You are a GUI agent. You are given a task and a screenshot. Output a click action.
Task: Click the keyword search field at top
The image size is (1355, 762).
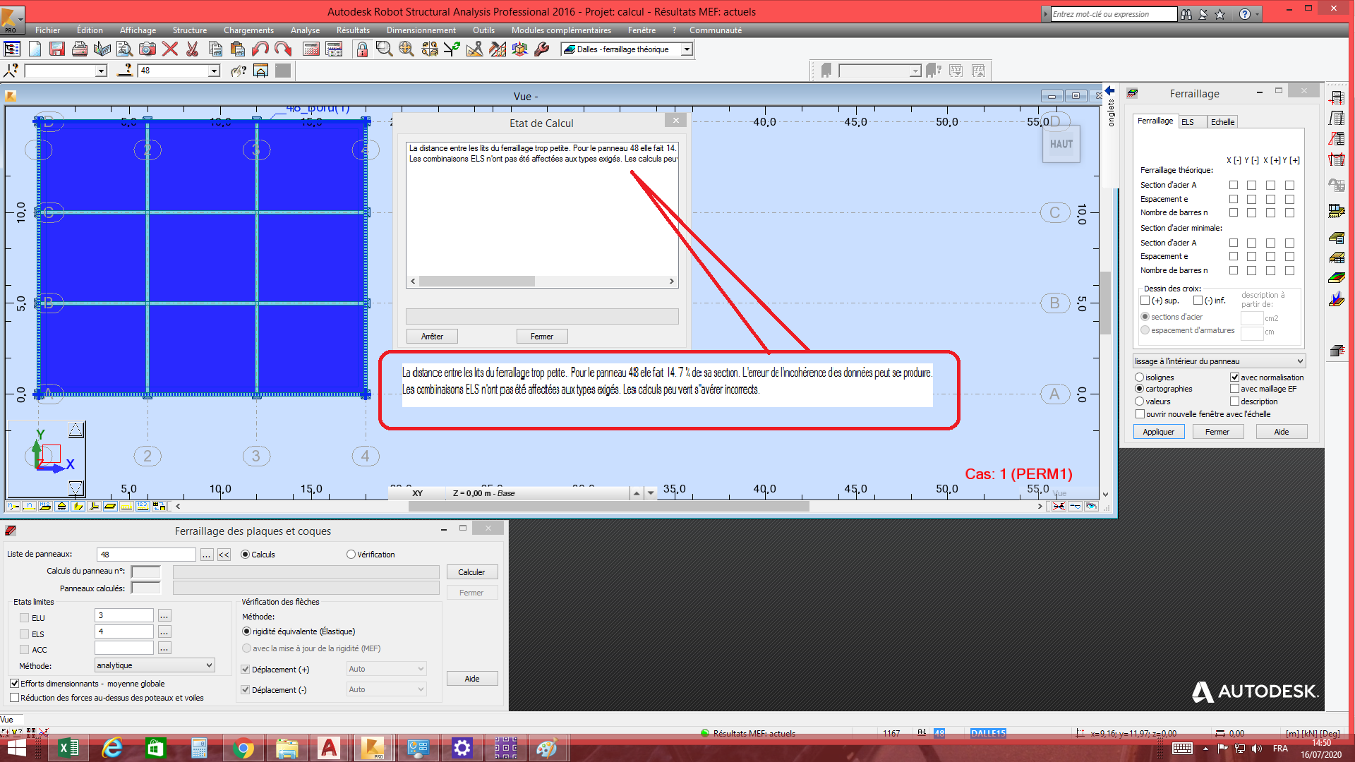1114,14
